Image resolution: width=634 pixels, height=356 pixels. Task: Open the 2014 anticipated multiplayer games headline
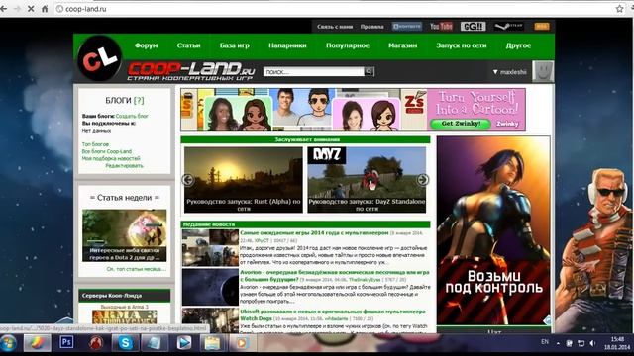pos(314,233)
